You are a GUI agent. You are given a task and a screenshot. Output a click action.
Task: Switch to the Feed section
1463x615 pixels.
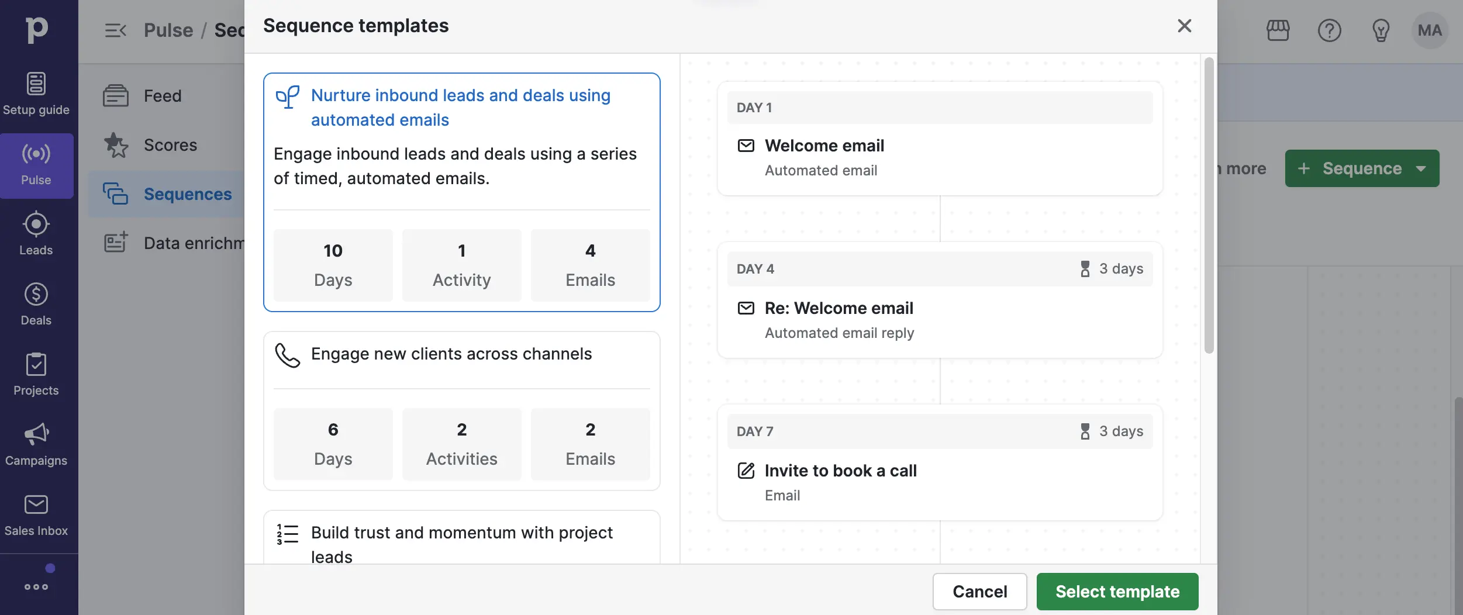pos(163,95)
